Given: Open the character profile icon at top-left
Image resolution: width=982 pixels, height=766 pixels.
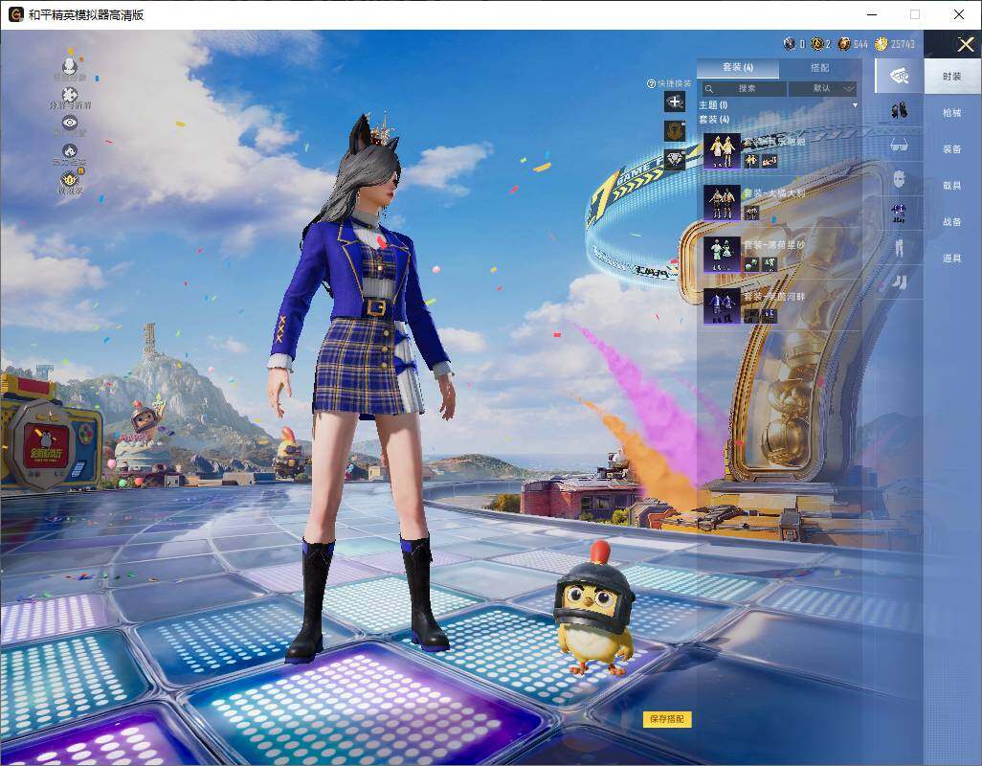Looking at the screenshot, I should 70,66.
